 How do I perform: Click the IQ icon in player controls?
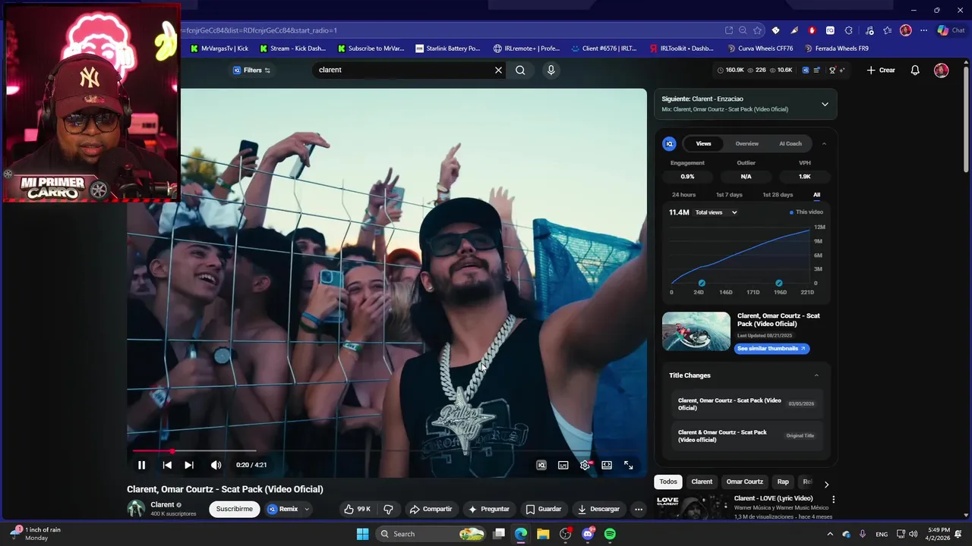[541, 465]
